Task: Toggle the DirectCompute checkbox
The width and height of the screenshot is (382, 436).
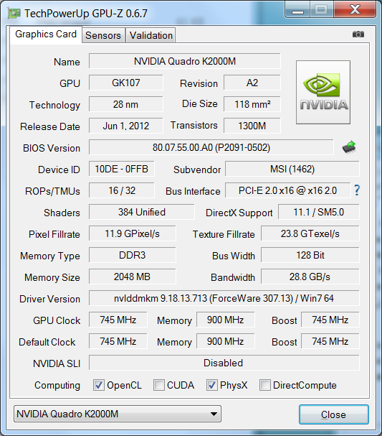Action: [265, 385]
